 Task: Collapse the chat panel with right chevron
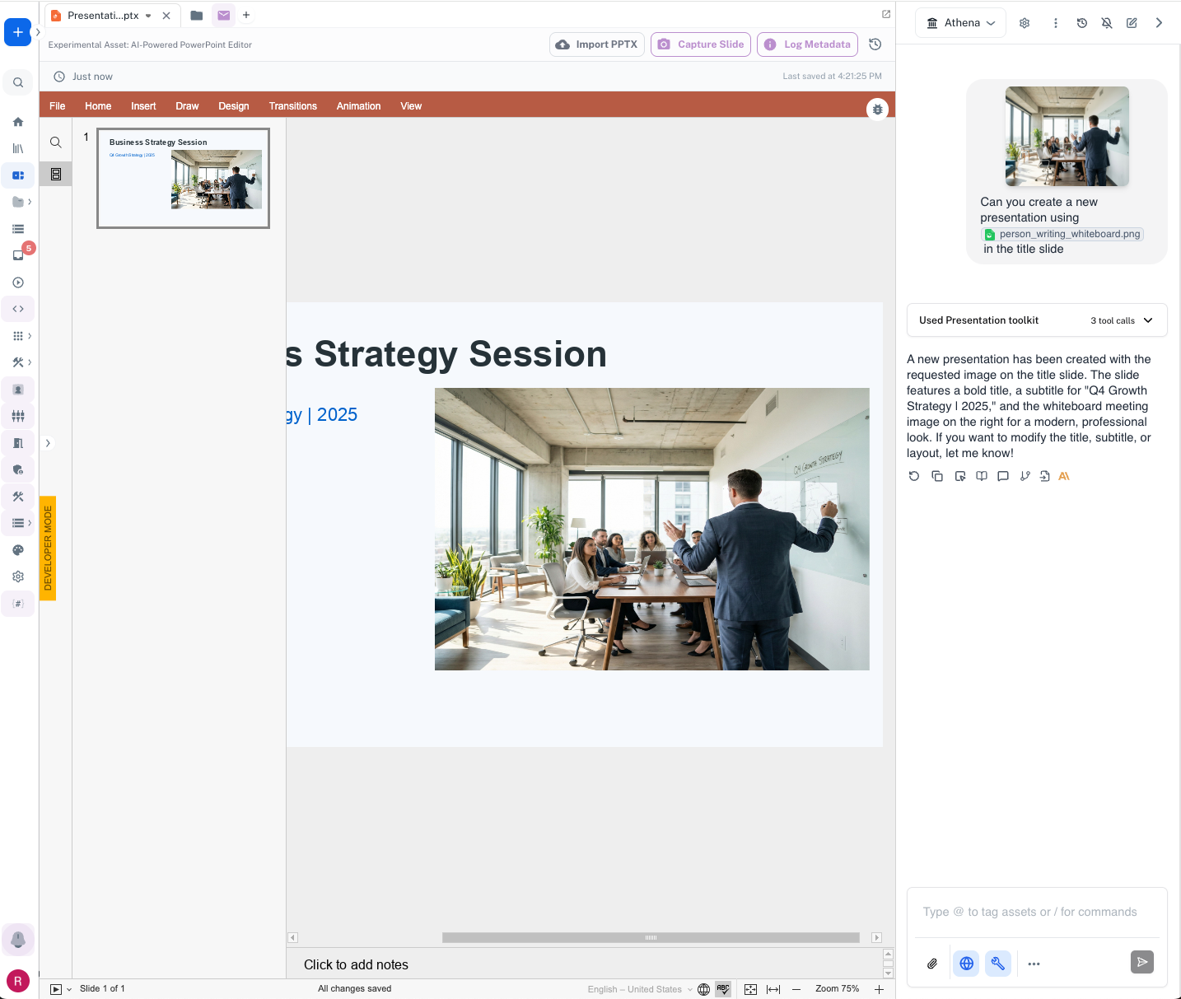(1159, 23)
